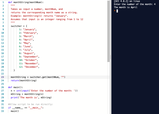Click docstring 'Example: monthString(1) returns "January".'

tap(39, 16)
